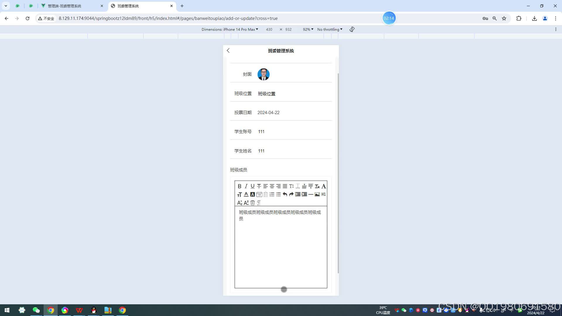Undo the last edit in the editor
This screenshot has width=562, height=316.
[285, 194]
